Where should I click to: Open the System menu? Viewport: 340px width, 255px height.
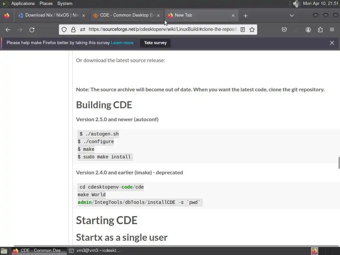tap(65, 3)
